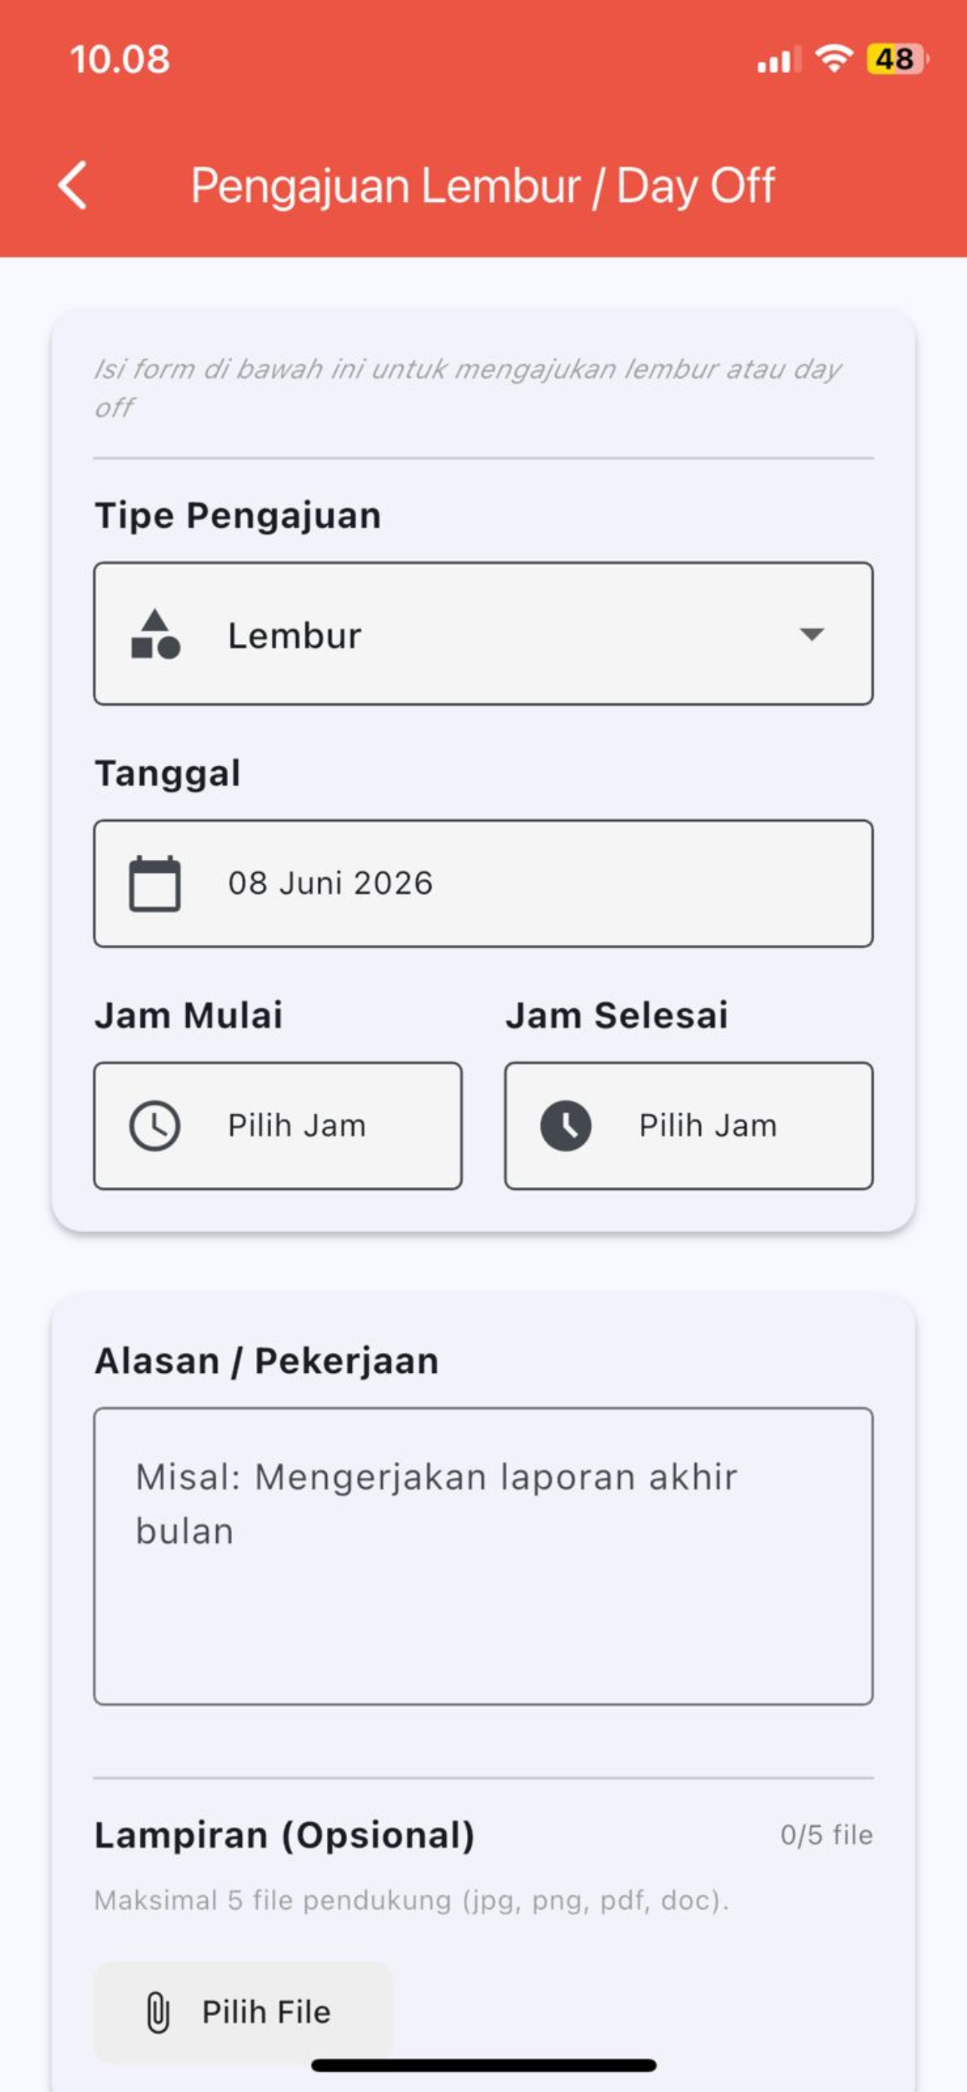Tap the shapes category icon beside Lembur
This screenshot has width=967, height=2092.
click(155, 634)
